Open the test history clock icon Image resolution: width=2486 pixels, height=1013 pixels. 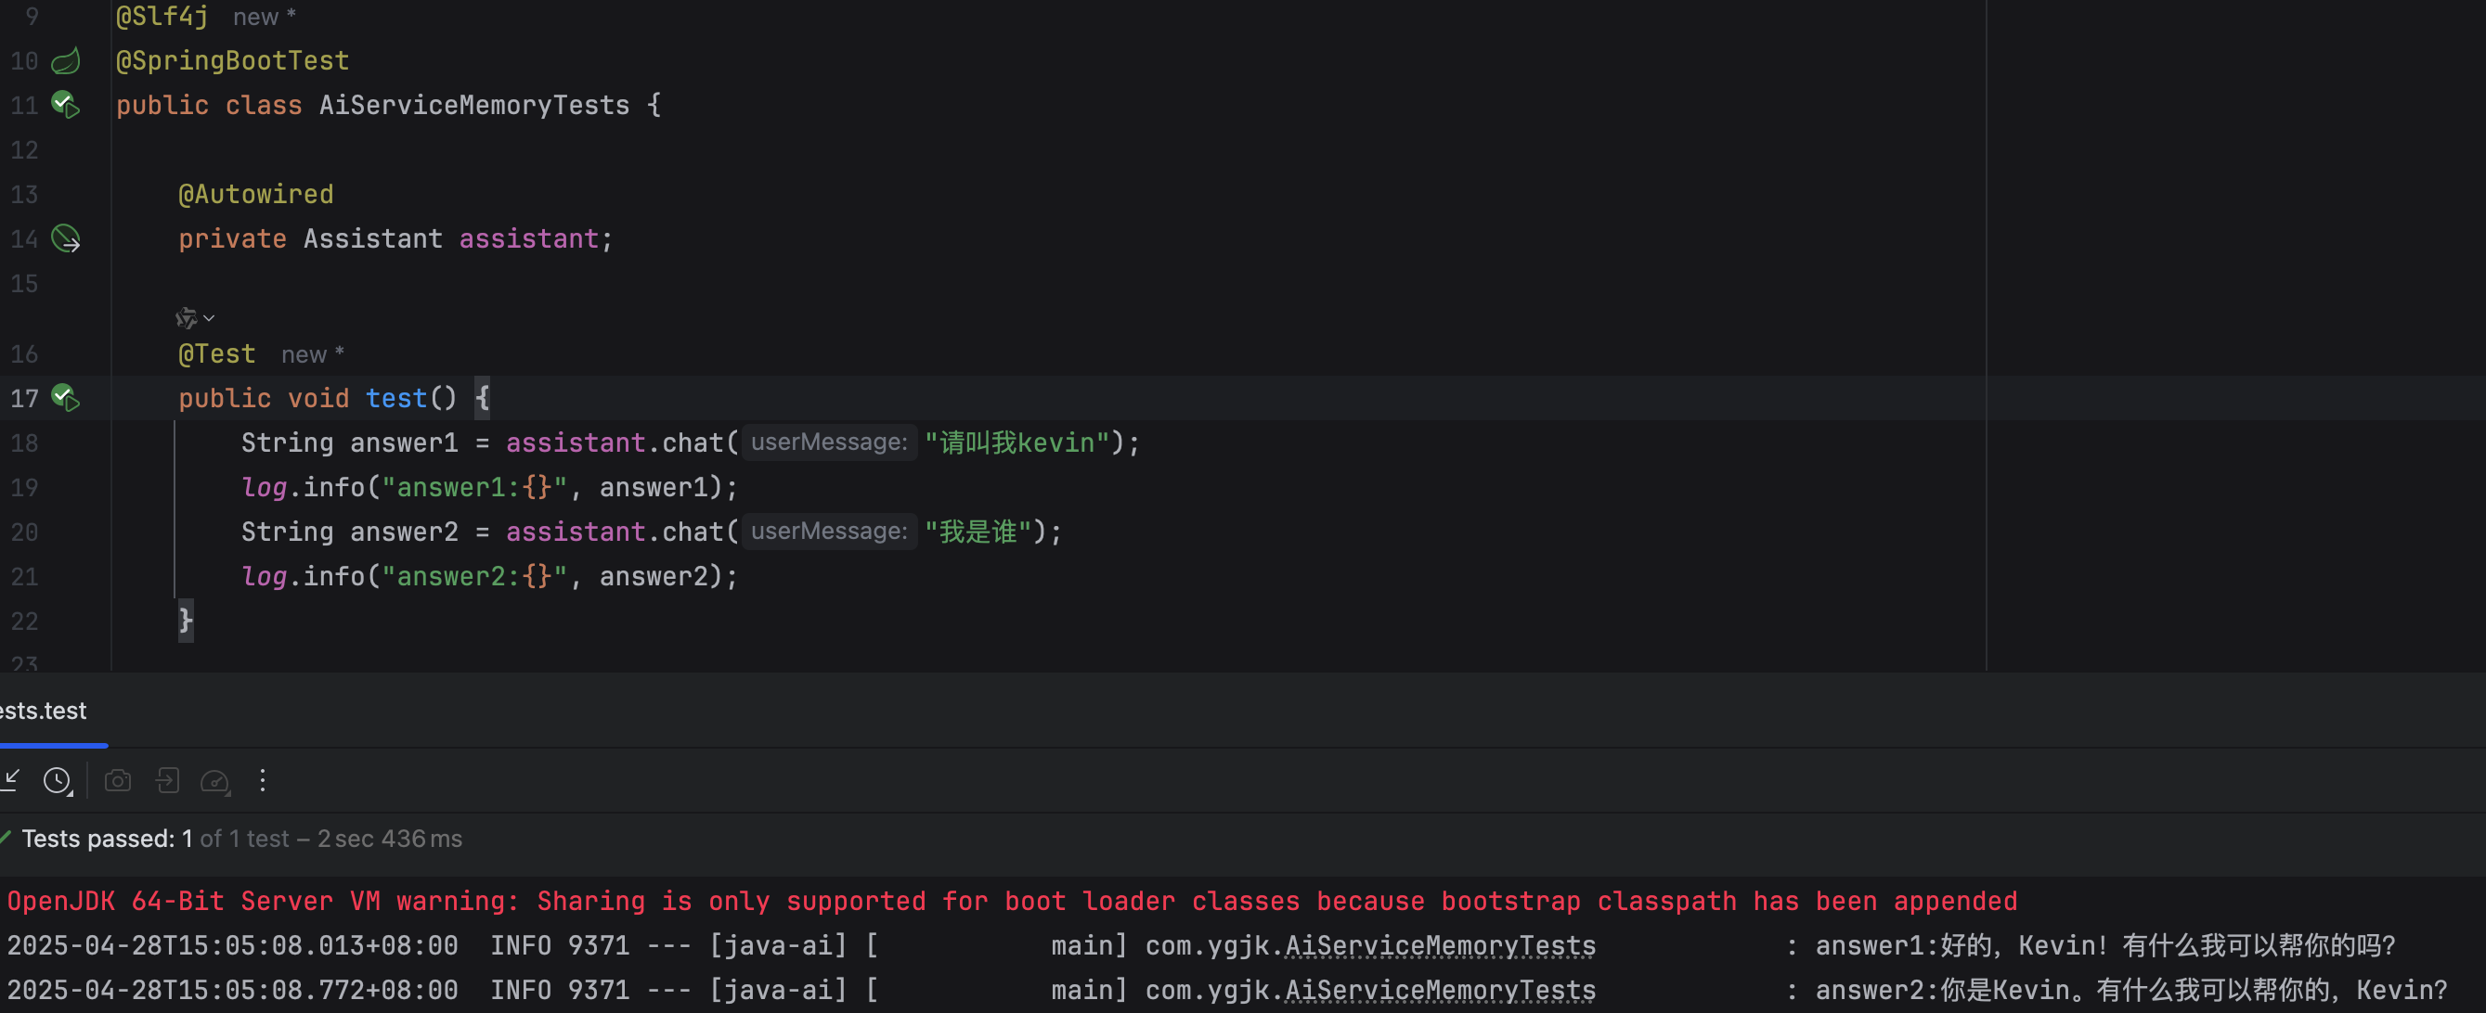(58, 780)
